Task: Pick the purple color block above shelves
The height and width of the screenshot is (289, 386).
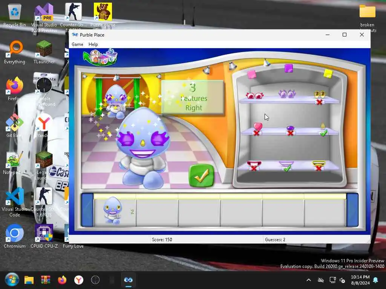Action: pos(288,68)
